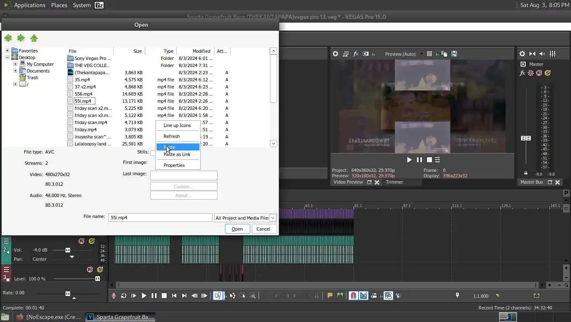Image resolution: width=571 pixels, height=322 pixels.
Task: Open Mixing Console icon in Master Bus
Action: (x=553, y=54)
